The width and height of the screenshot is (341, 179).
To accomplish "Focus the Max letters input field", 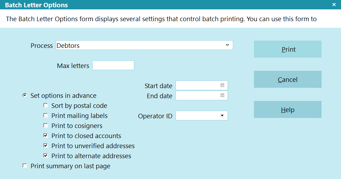I will [x=113, y=65].
